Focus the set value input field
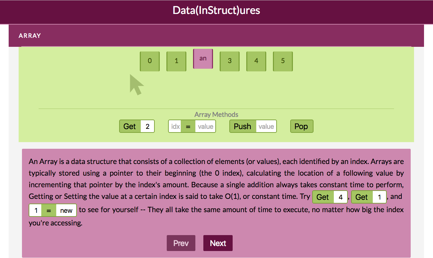Viewport: 433px width, 258px height. click(205, 127)
